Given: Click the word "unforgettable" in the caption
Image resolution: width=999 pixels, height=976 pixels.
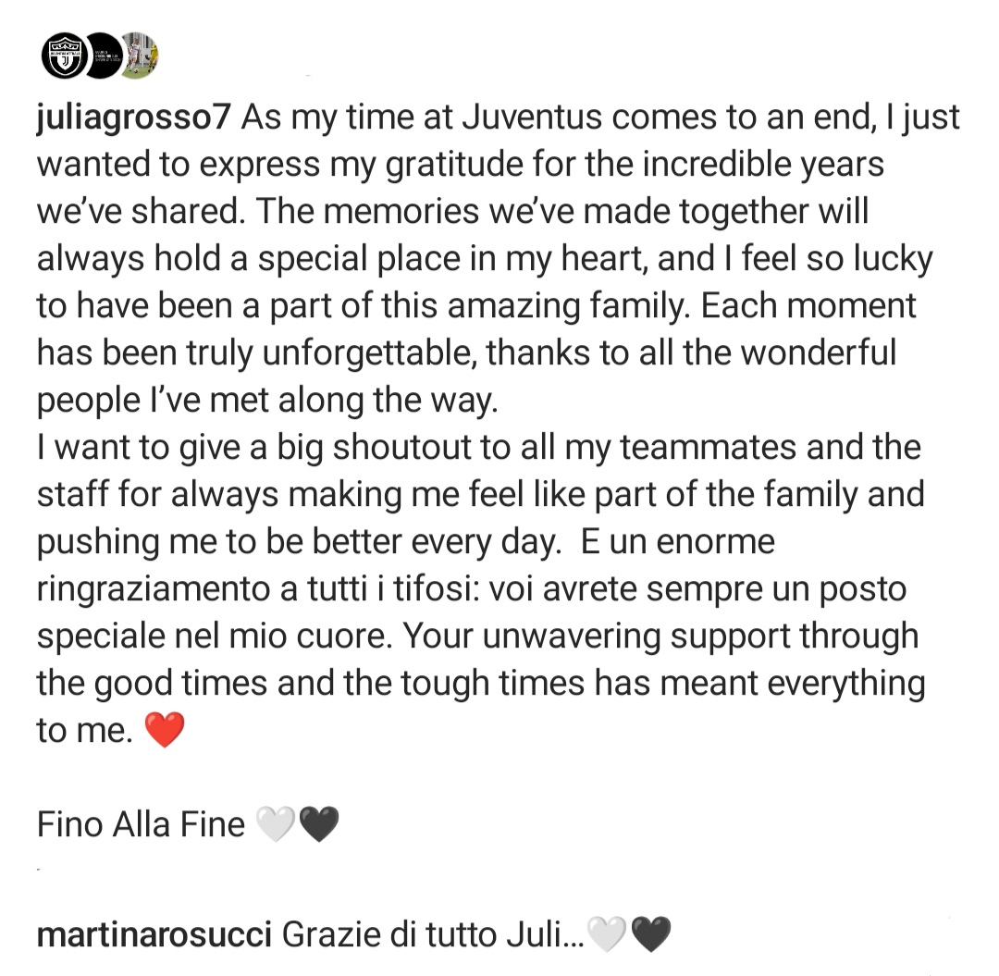Looking at the screenshot, I should pyautogui.click(x=369, y=353).
